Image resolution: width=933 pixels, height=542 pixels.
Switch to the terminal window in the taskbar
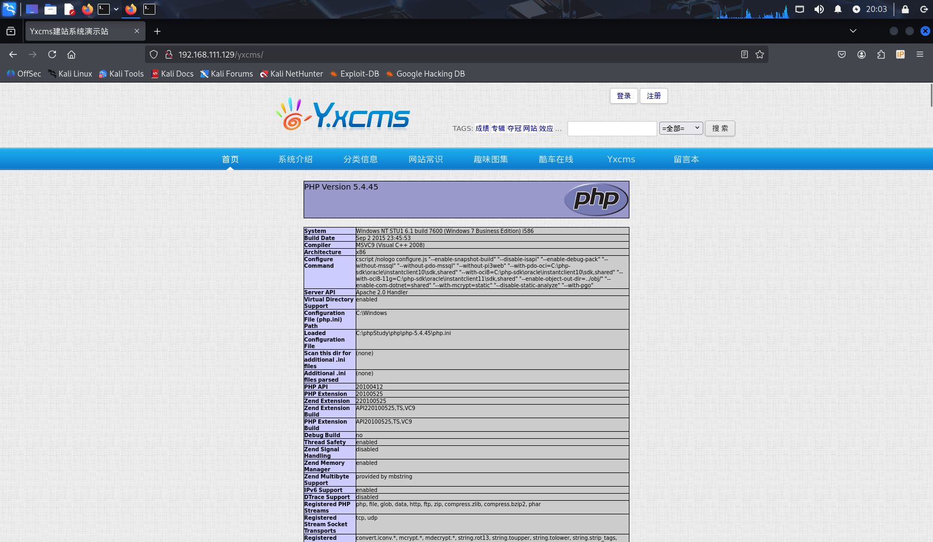tap(149, 9)
